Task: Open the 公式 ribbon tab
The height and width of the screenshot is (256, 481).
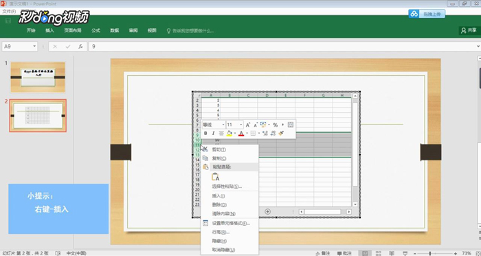Action: 96,30
